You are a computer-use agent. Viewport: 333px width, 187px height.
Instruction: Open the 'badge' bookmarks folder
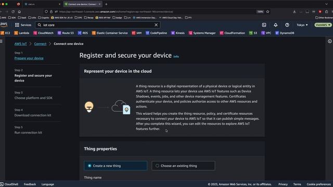117,18
